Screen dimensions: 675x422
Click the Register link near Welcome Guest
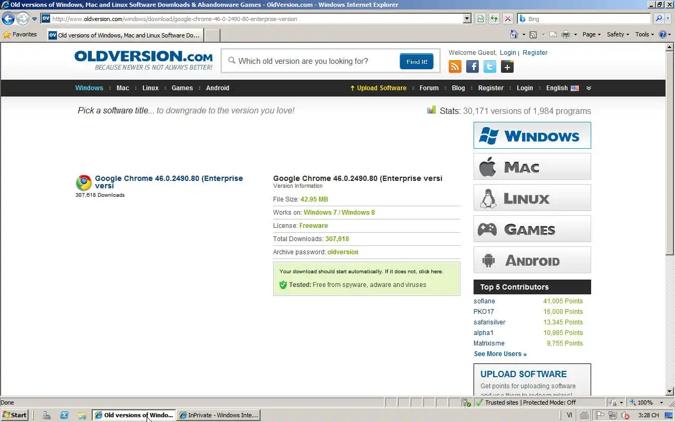[535, 53]
